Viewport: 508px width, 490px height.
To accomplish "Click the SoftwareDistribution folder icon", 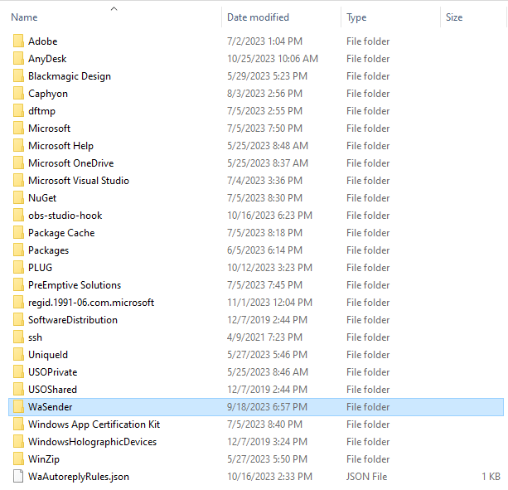I will click(18, 320).
